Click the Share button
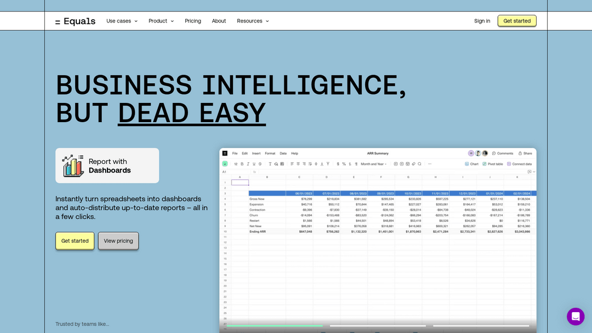592x333 pixels. click(x=525, y=153)
